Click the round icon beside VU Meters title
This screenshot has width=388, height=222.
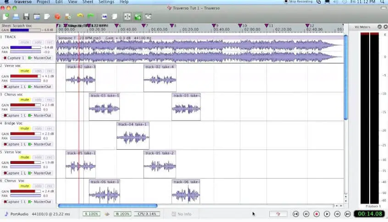pos(380,27)
